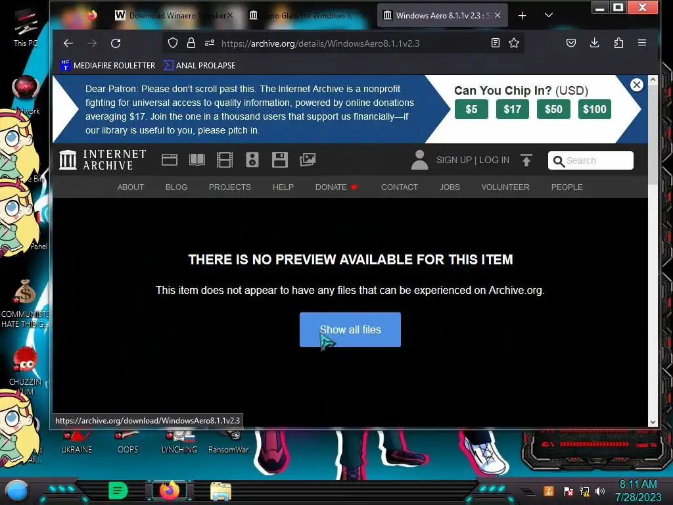Open File Explorer from the taskbar
The image size is (673, 505).
pyautogui.click(x=221, y=491)
